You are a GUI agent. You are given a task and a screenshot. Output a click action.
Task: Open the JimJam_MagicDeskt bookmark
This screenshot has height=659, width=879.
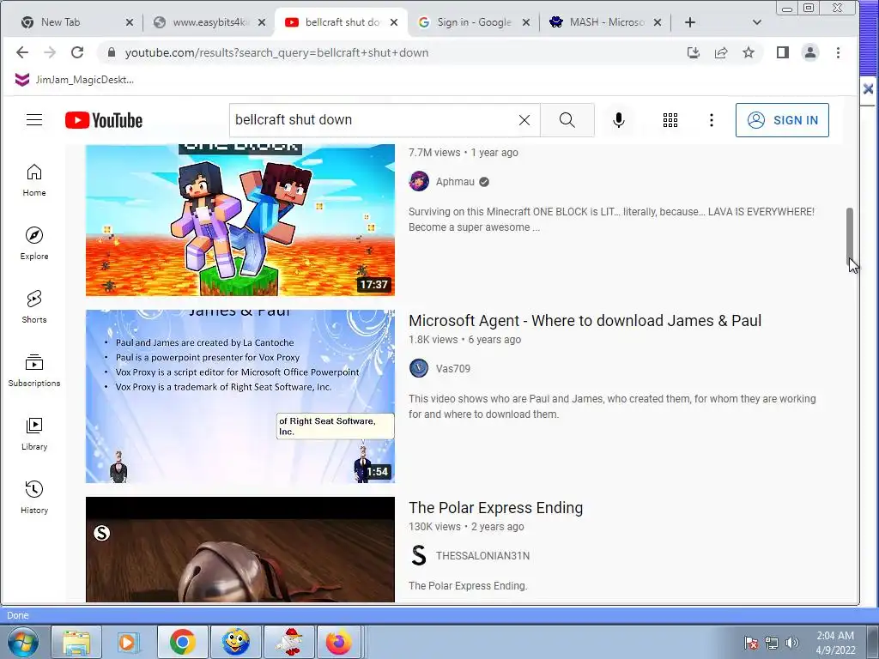75,80
